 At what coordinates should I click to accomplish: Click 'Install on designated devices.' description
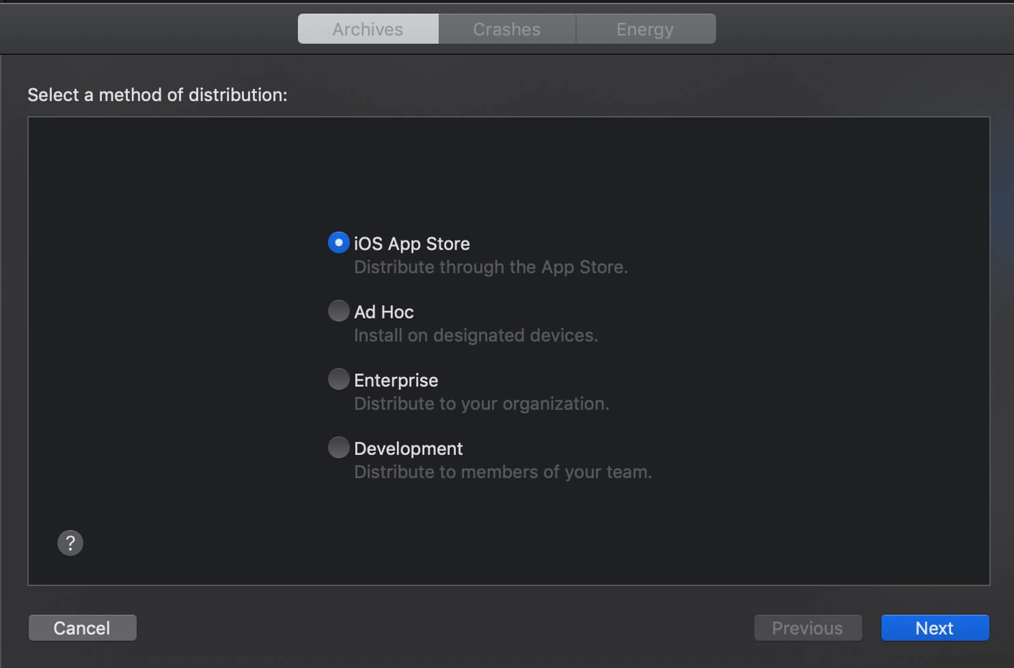(476, 335)
